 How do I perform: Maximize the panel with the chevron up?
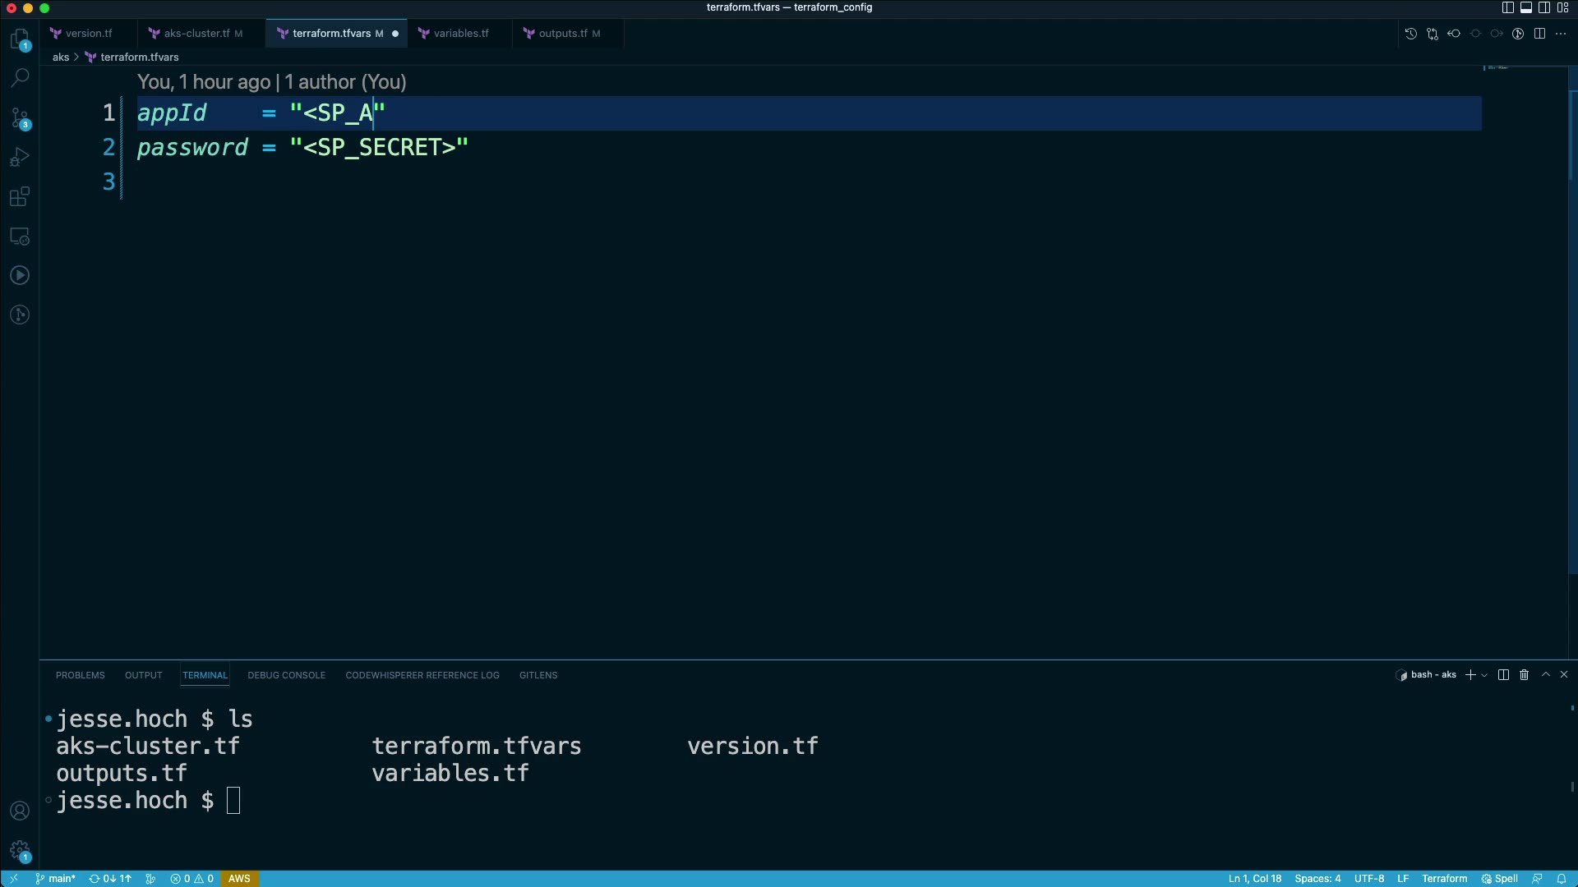point(1545,674)
